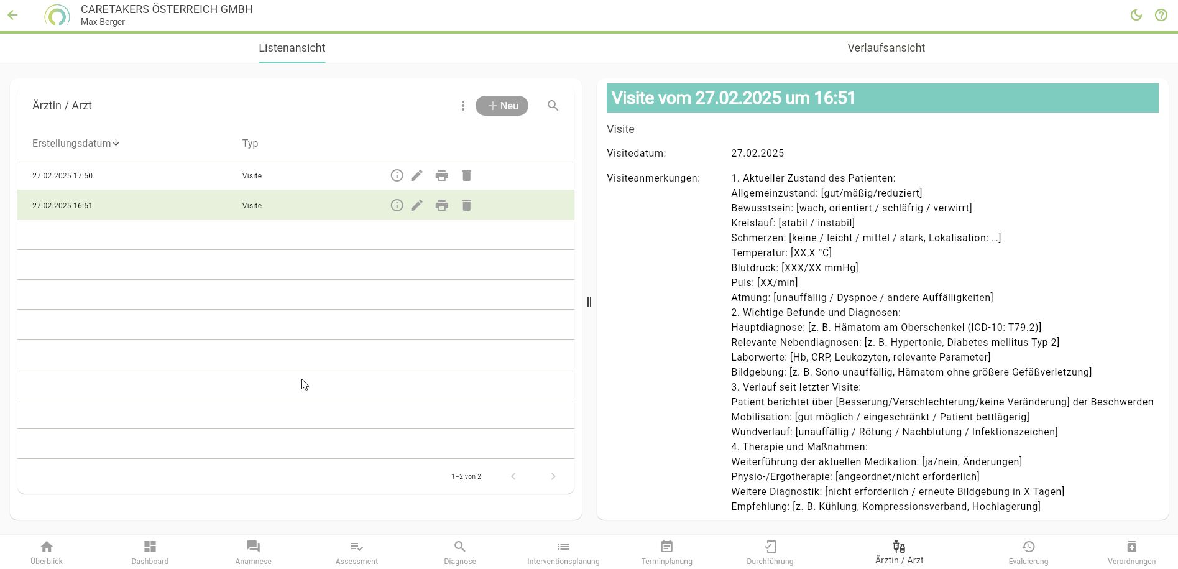Open the three-dot options menu
The image size is (1178, 569).
coord(462,106)
